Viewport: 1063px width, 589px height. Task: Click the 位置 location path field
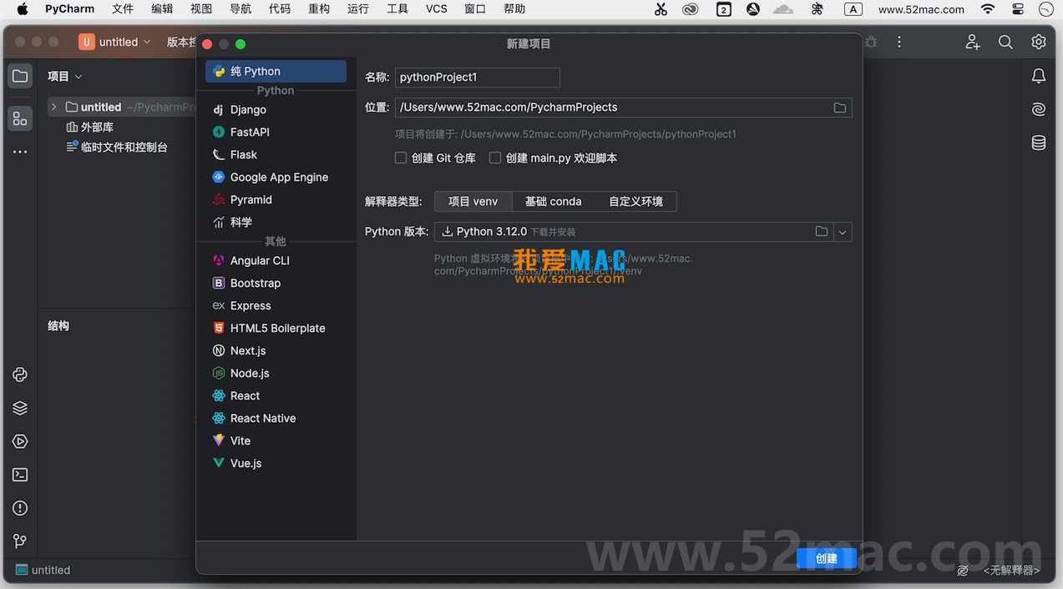(623, 108)
